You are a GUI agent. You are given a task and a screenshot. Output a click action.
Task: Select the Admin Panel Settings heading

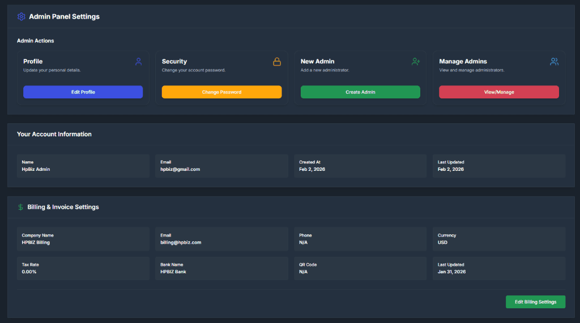pyautogui.click(x=65, y=16)
